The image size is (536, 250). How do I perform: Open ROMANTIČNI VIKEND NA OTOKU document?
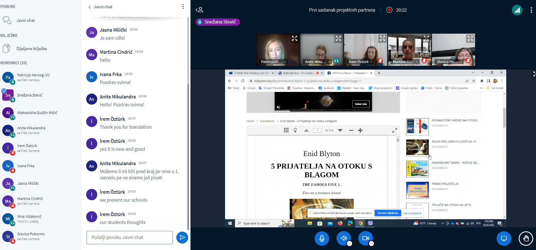point(456,120)
